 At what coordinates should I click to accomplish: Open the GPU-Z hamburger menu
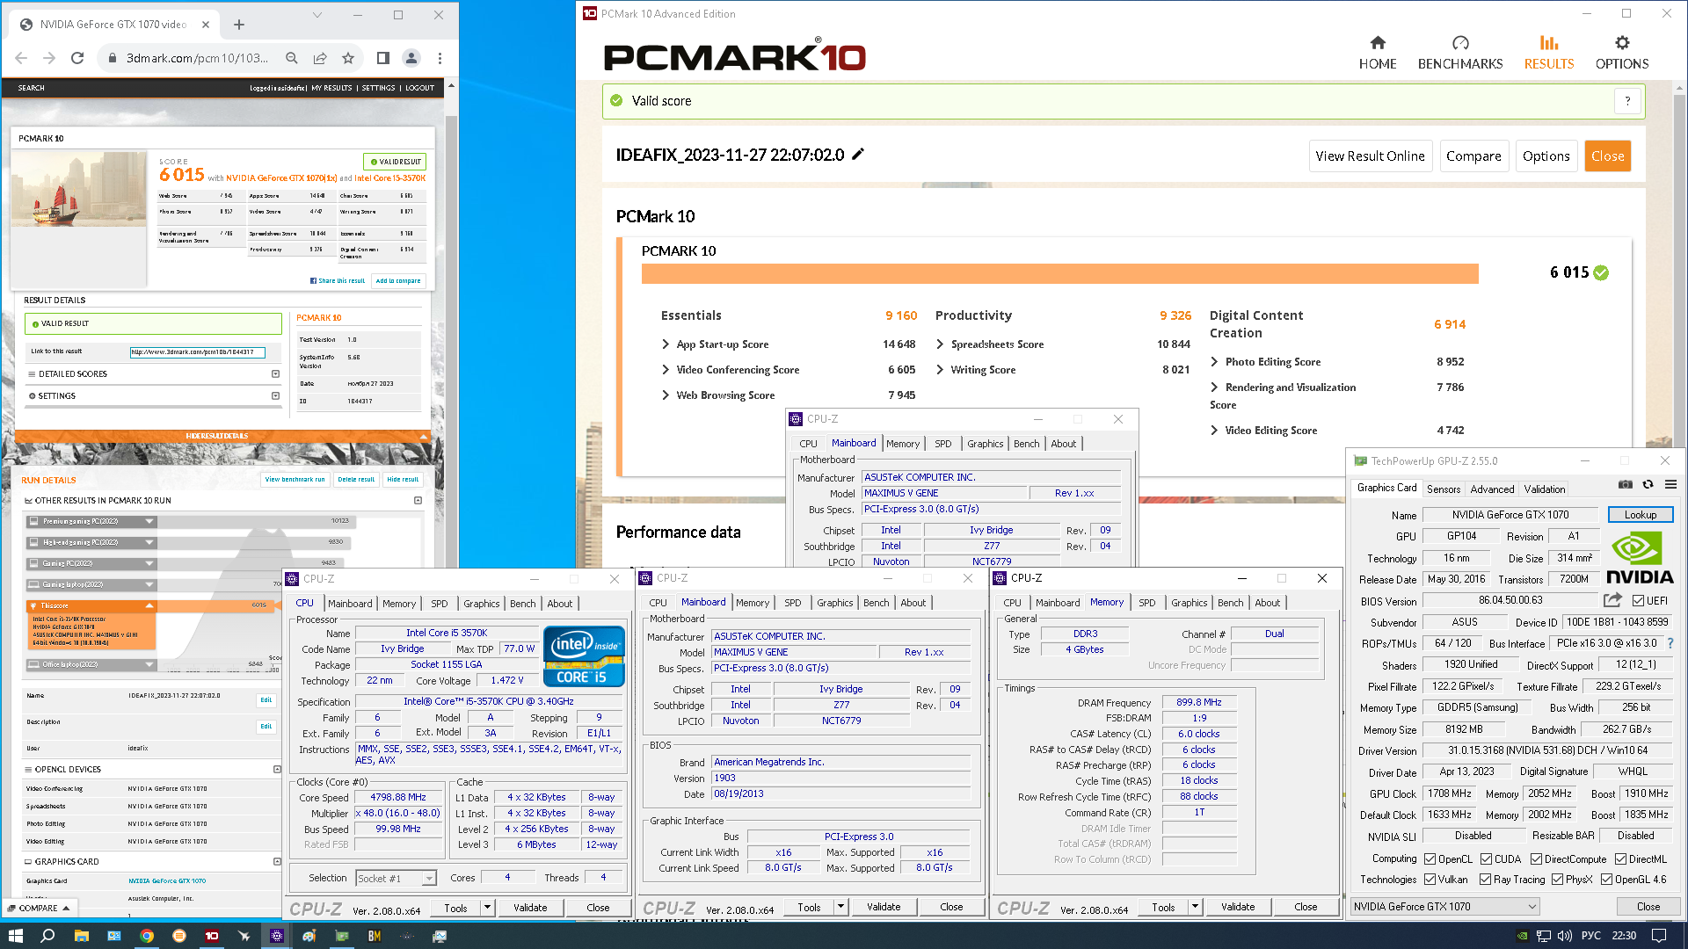1670,485
